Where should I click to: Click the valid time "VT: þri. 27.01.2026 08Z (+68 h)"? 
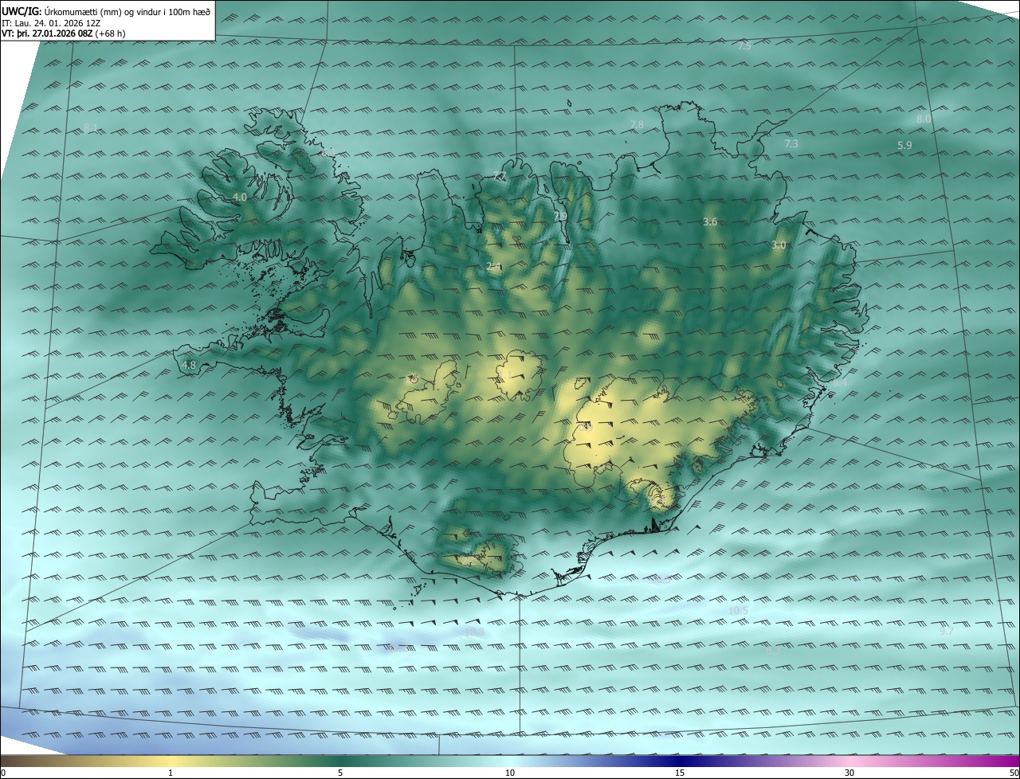pyautogui.click(x=63, y=33)
